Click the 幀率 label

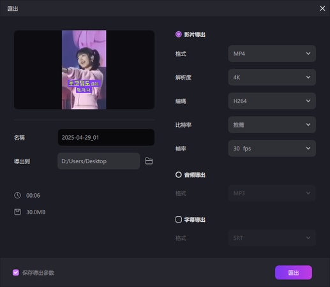(x=181, y=149)
